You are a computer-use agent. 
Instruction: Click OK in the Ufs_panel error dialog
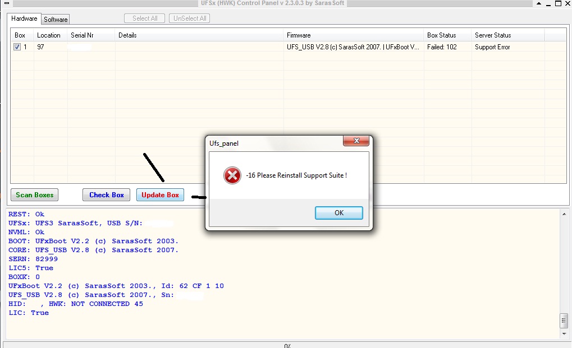pyautogui.click(x=338, y=213)
